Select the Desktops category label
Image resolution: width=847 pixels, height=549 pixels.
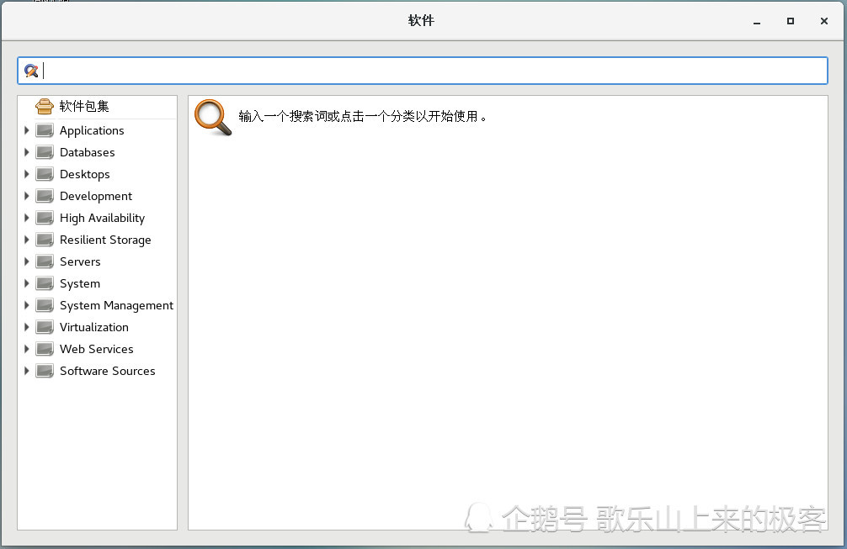click(85, 175)
